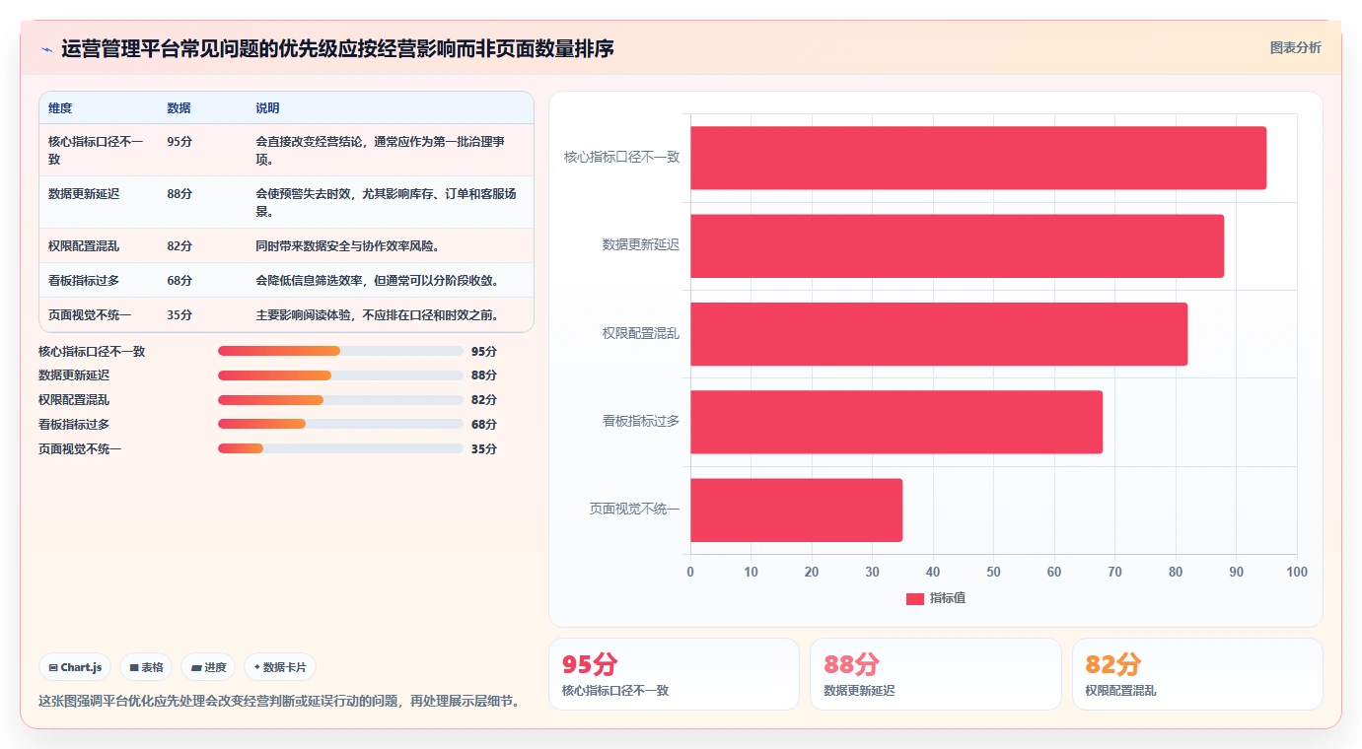The height and width of the screenshot is (749, 1362).
Task: Click the 95分 value beside the progress bar
Action: [x=484, y=351]
